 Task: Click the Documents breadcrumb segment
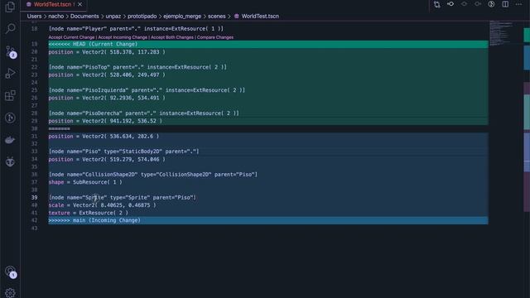tap(84, 17)
